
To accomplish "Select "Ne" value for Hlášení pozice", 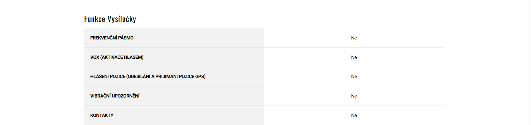I will pos(354,76).
